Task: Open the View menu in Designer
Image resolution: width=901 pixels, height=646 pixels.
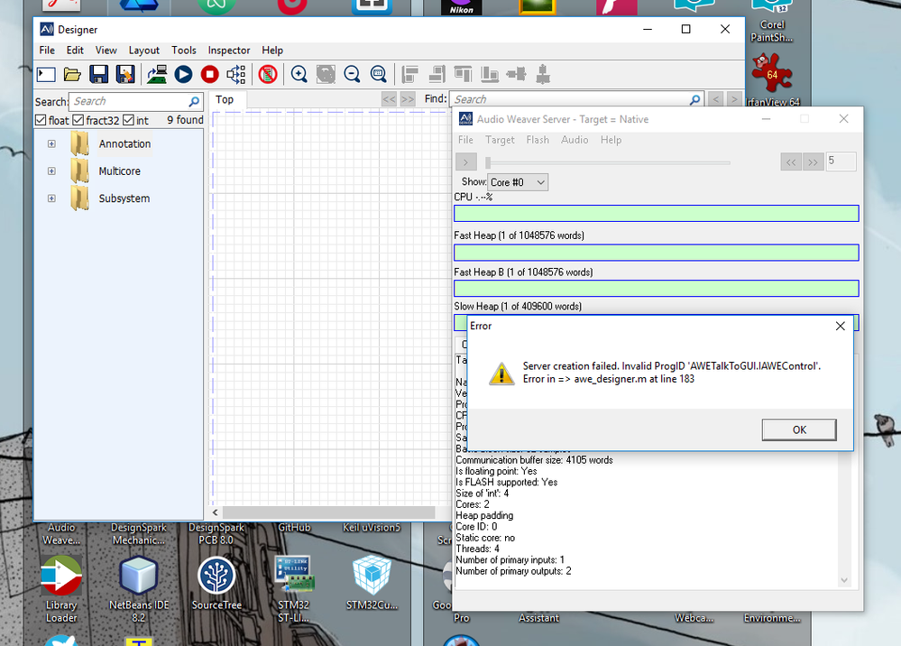Action: tap(106, 50)
